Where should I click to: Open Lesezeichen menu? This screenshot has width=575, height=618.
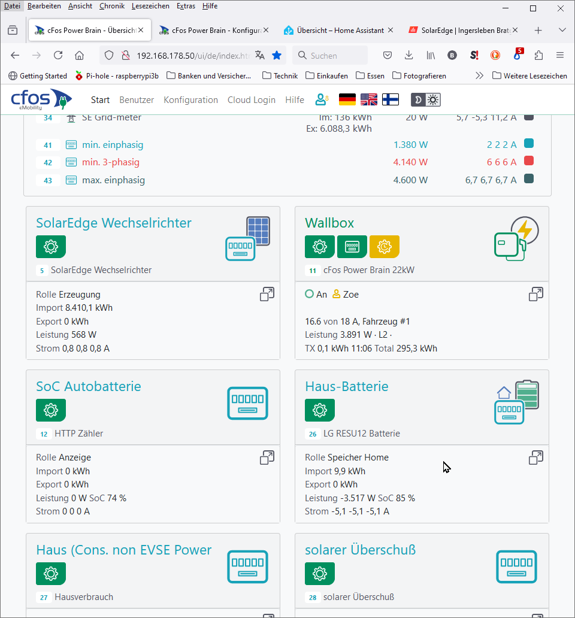point(150,6)
